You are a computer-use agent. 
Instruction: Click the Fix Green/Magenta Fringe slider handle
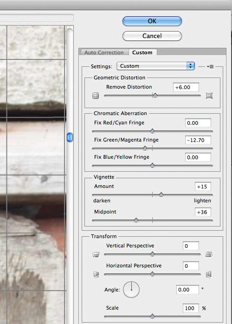[x=145, y=148]
